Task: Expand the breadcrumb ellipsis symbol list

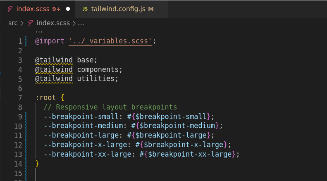Action: [81, 23]
